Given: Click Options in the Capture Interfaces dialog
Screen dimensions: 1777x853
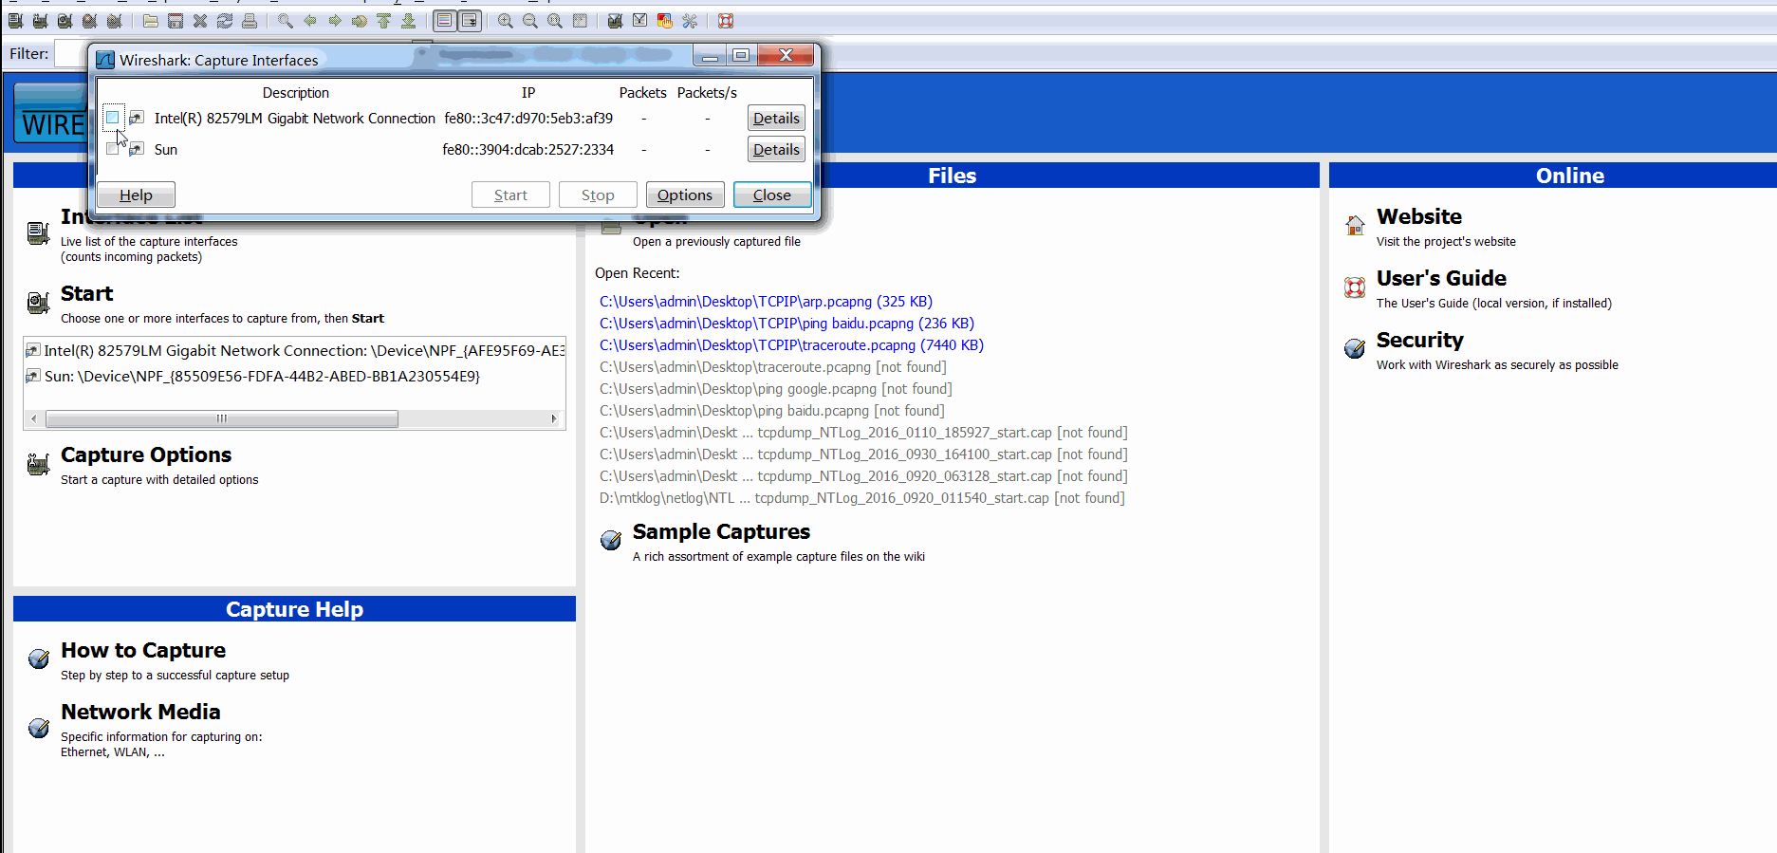Looking at the screenshot, I should coord(685,195).
